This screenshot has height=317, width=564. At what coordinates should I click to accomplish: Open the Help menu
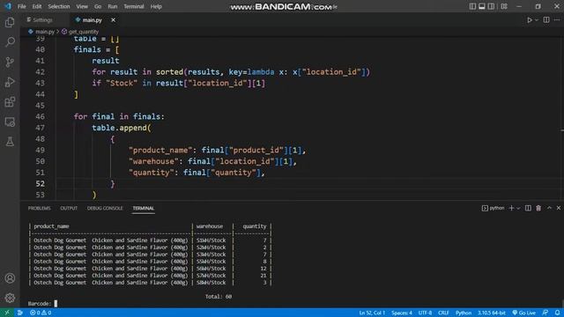pyautogui.click(x=156, y=6)
